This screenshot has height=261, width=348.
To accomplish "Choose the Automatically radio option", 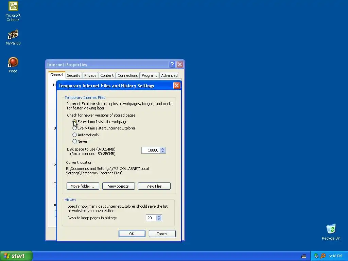I will coord(86,135).
